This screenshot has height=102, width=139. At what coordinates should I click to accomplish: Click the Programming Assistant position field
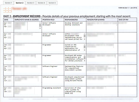pyautogui.click(x=53, y=92)
